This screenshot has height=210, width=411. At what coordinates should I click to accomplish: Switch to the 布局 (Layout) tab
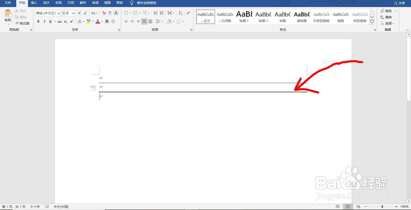(x=59, y=3)
